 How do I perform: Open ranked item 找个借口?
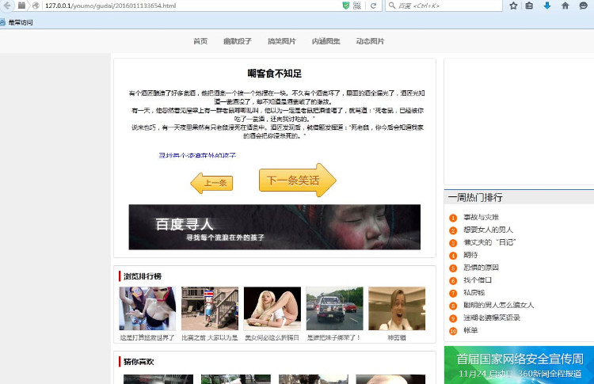click(x=478, y=280)
